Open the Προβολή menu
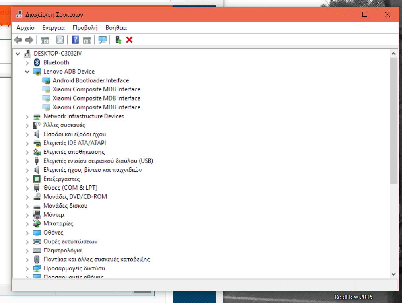Viewport: 402px width, 303px height. 85,28
